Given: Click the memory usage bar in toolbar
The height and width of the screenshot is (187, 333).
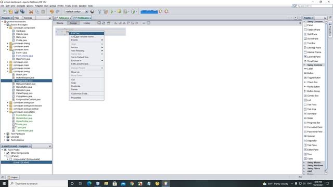Looking at the screenshot, I should click(x=149, y=11).
